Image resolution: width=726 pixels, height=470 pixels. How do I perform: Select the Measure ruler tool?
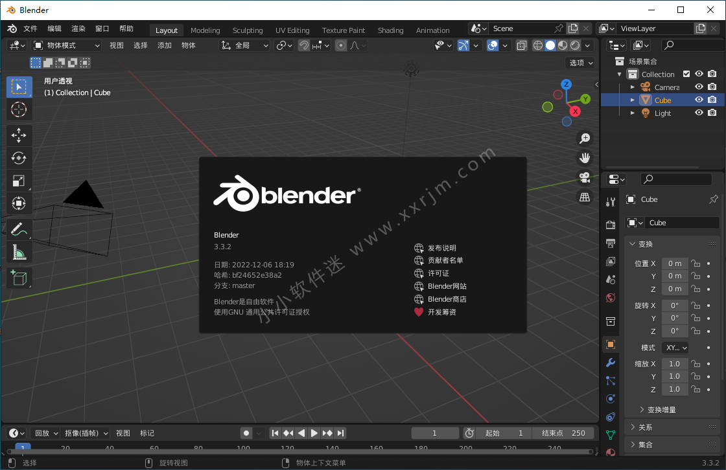point(19,252)
